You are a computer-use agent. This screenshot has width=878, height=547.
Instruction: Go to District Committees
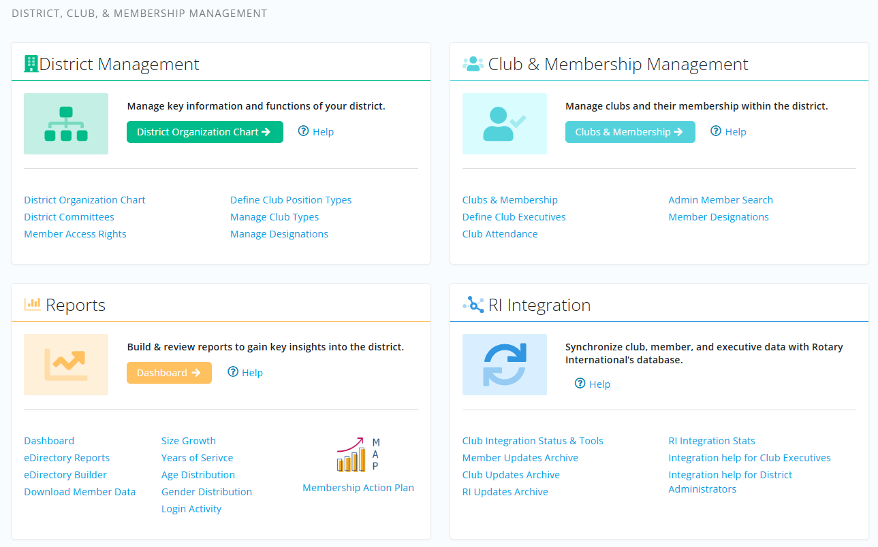tap(69, 217)
